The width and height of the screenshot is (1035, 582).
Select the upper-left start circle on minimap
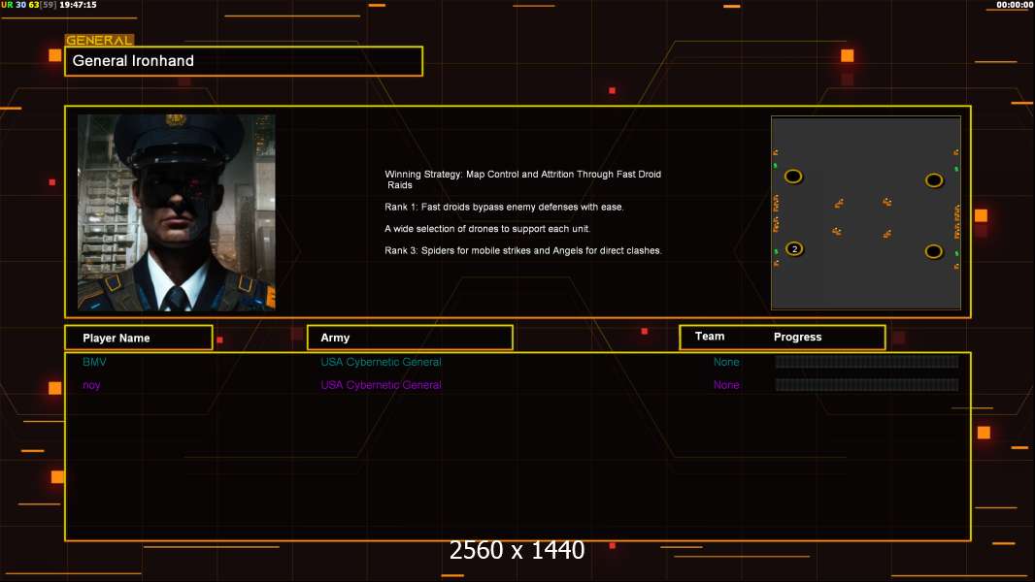click(x=793, y=177)
